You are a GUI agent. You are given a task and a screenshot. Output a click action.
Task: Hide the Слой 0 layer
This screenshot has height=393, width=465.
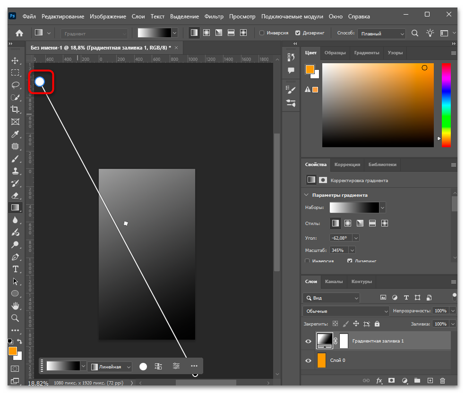point(309,360)
